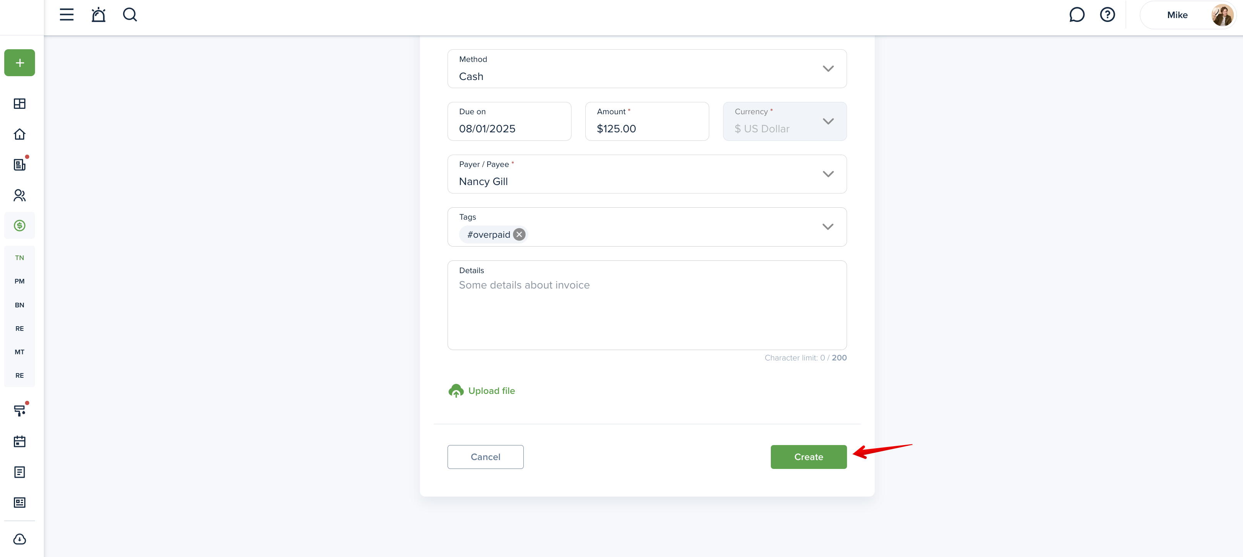Open the Tags dropdown chevron
The image size is (1243, 557).
(828, 227)
